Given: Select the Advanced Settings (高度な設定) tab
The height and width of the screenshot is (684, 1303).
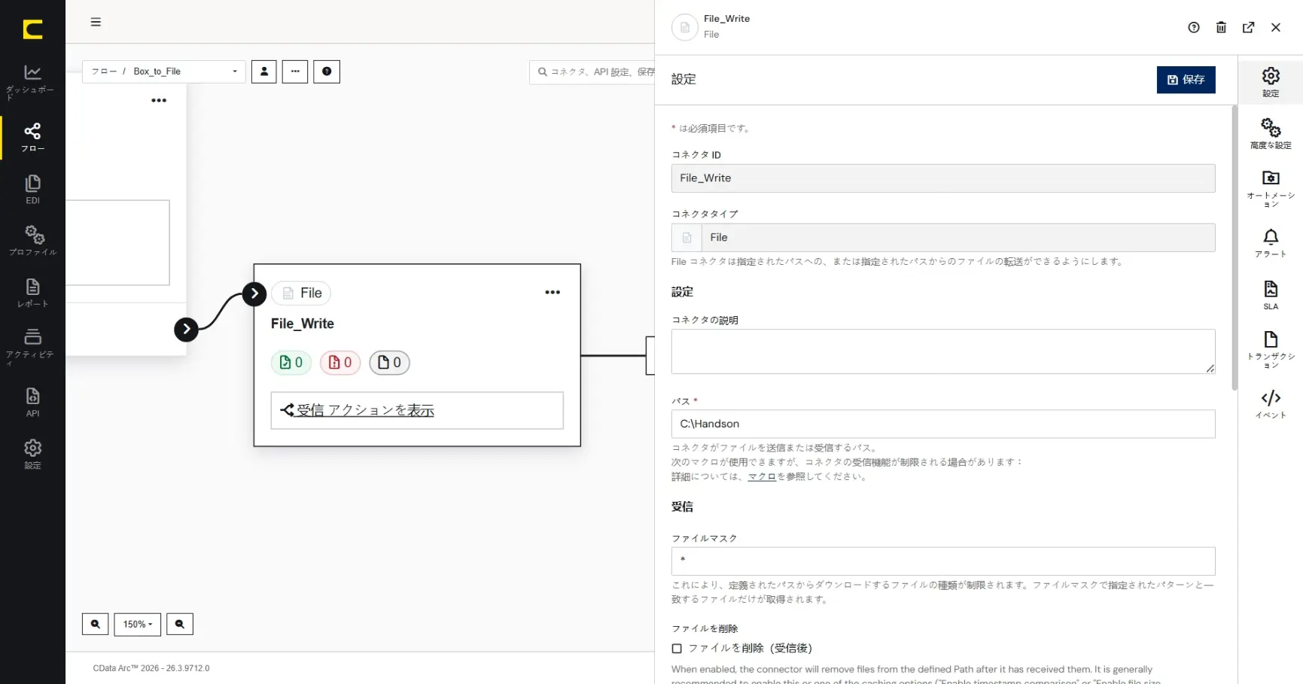Looking at the screenshot, I should (x=1271, y=134).
